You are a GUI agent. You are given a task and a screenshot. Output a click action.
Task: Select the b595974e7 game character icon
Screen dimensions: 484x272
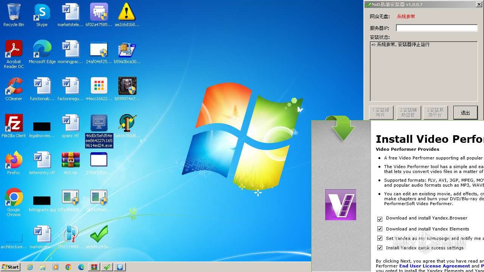(x=127, y=89)
